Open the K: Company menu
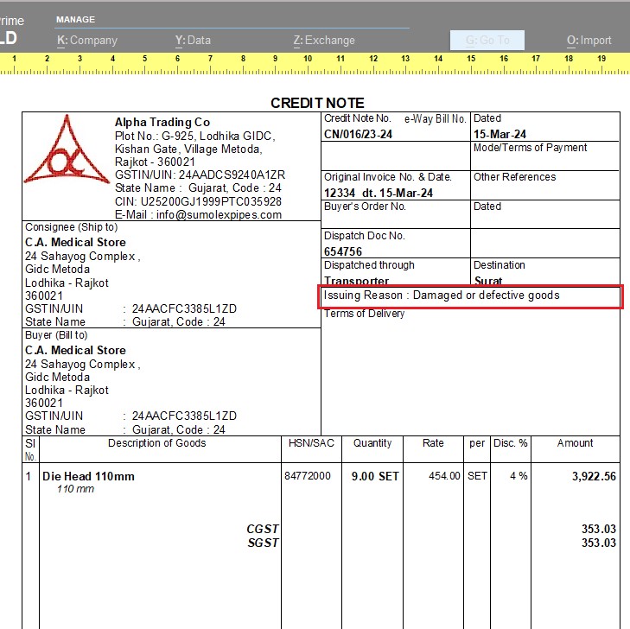This screenshot has height=629, width=630. coord(86,40)
